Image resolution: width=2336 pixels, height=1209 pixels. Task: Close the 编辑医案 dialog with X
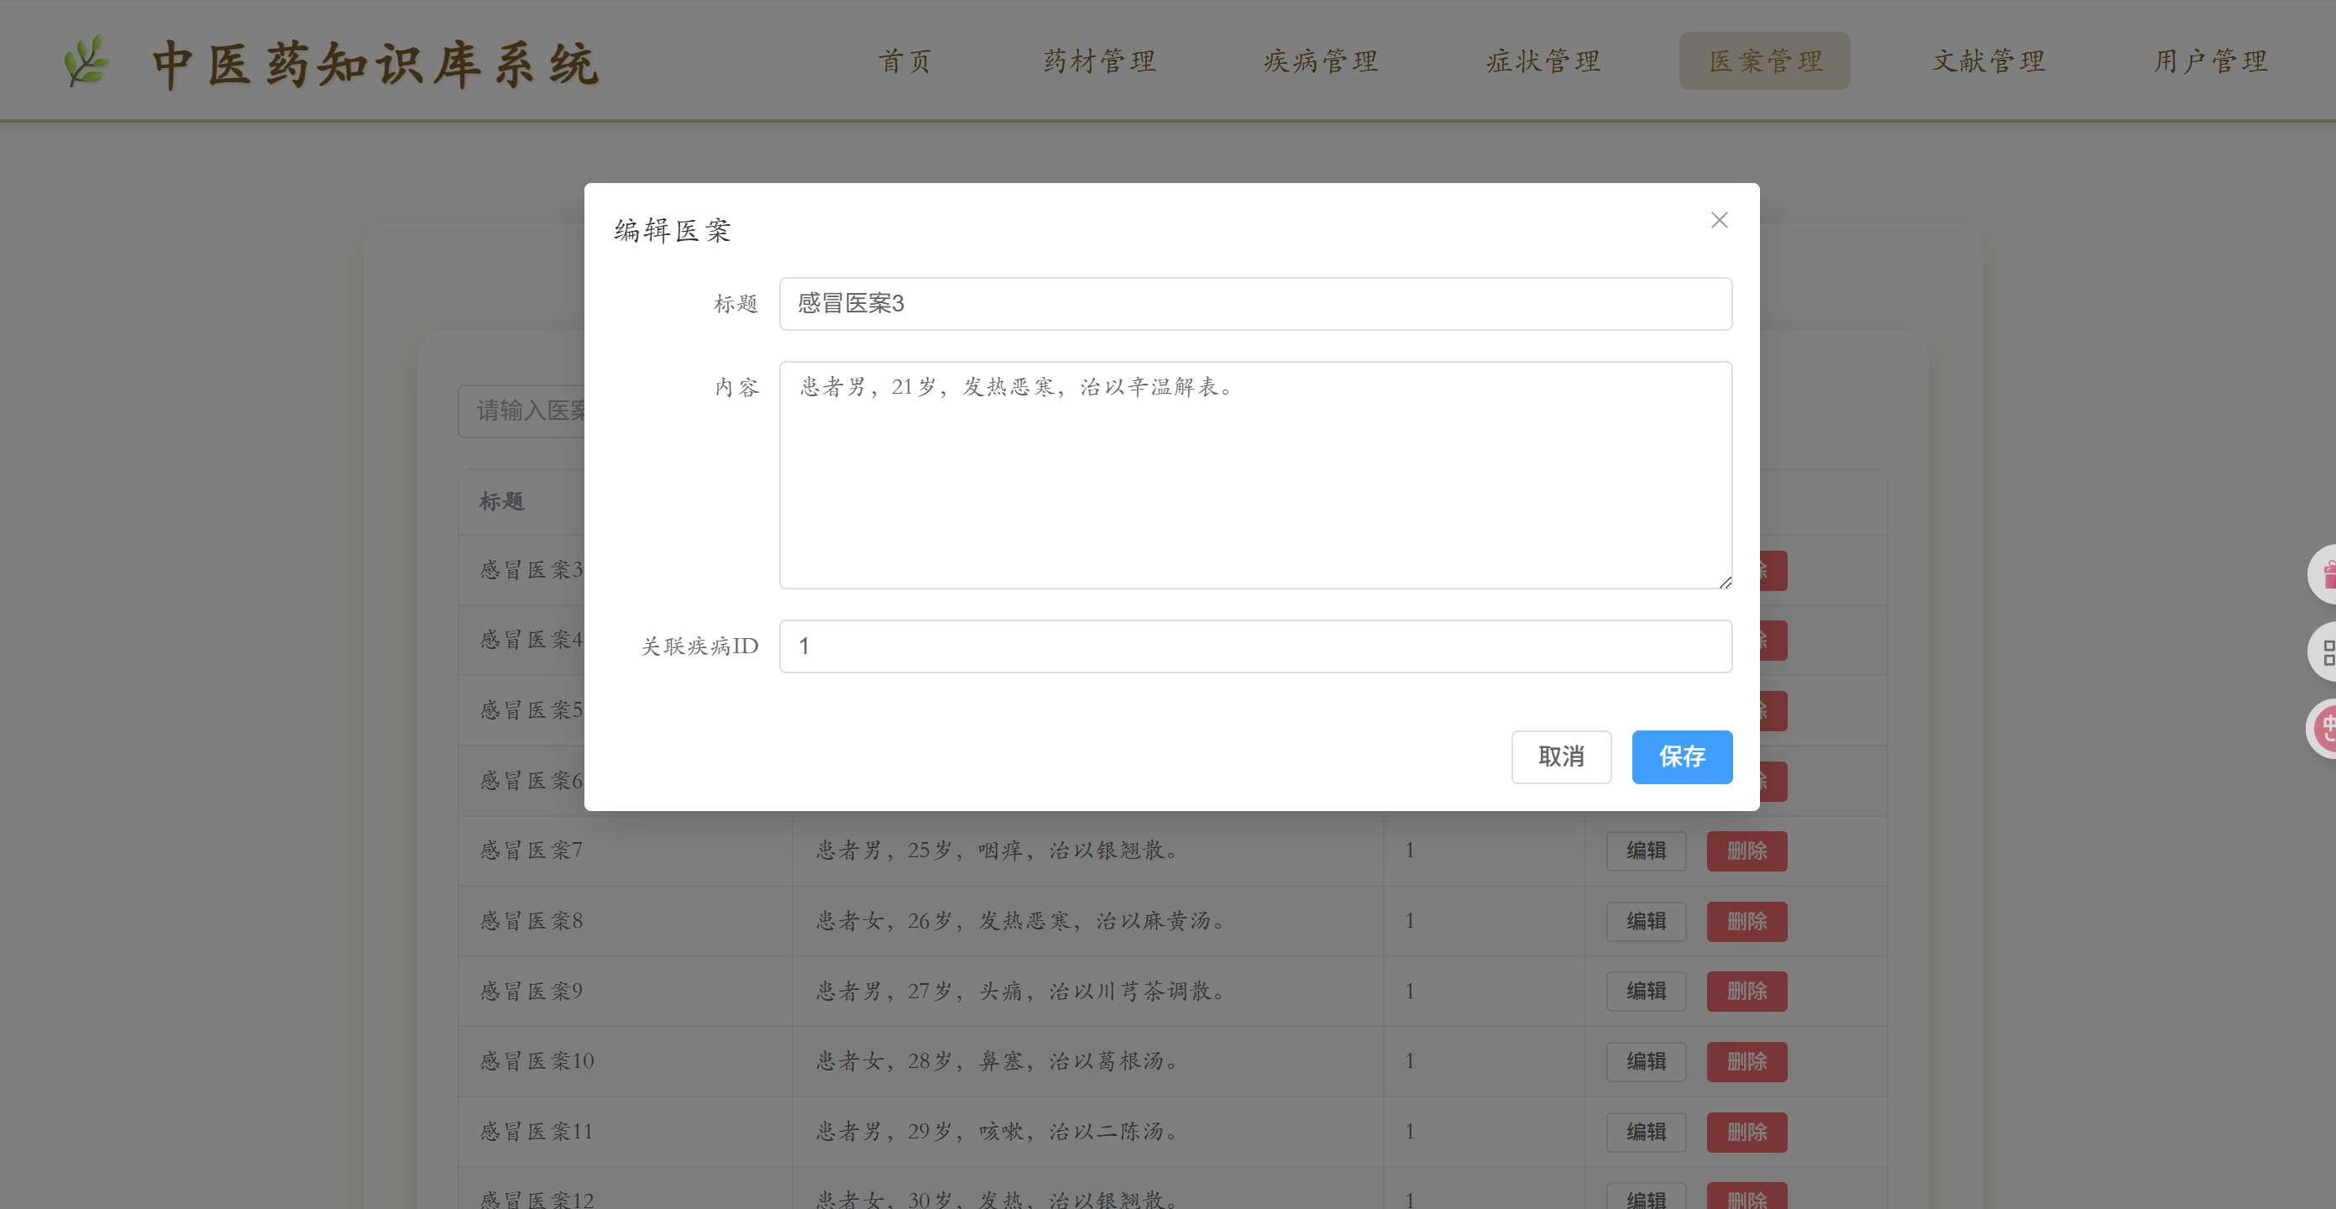pyautogui.click(x=1719, y=221)
